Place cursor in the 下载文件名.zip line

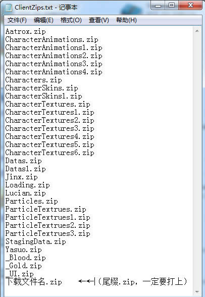[33, 282]
